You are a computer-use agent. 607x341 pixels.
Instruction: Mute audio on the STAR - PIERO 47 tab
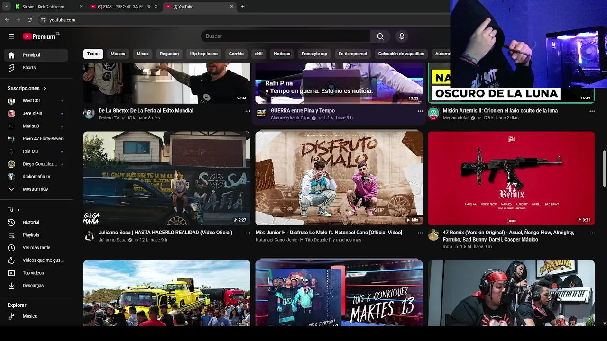click(148, 7)
